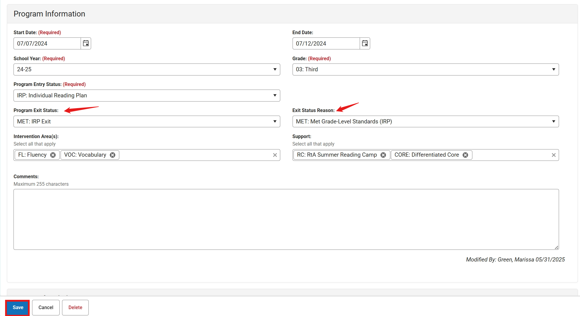Click the Delete button
Screen dimensions: 580x316
(75, 308)
